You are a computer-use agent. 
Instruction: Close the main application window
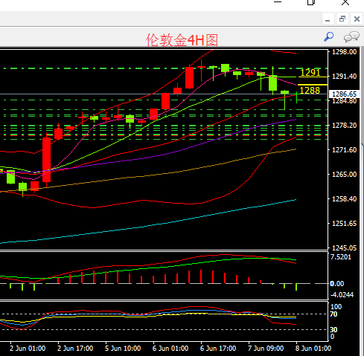point(345,2)
